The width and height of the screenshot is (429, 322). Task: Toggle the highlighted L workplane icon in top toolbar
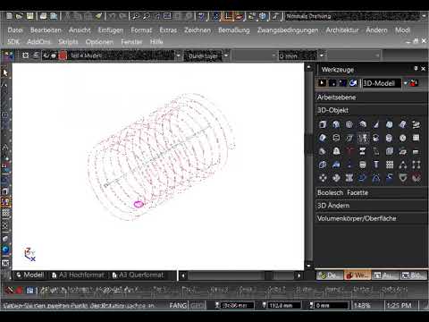[228, 16]
